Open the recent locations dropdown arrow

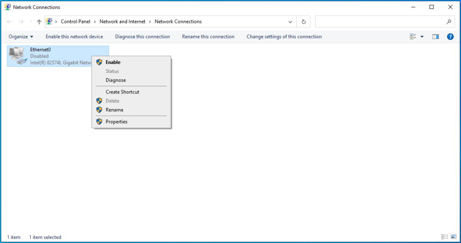31,22
